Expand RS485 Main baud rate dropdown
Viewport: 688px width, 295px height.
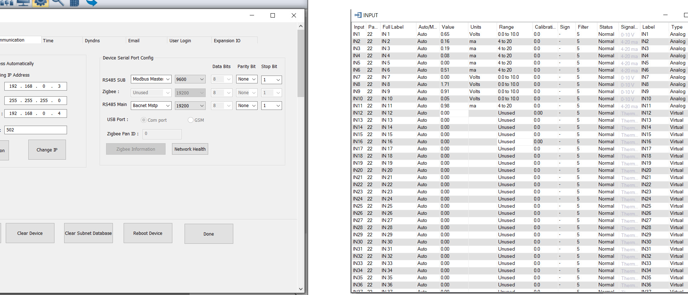[190, 106]
